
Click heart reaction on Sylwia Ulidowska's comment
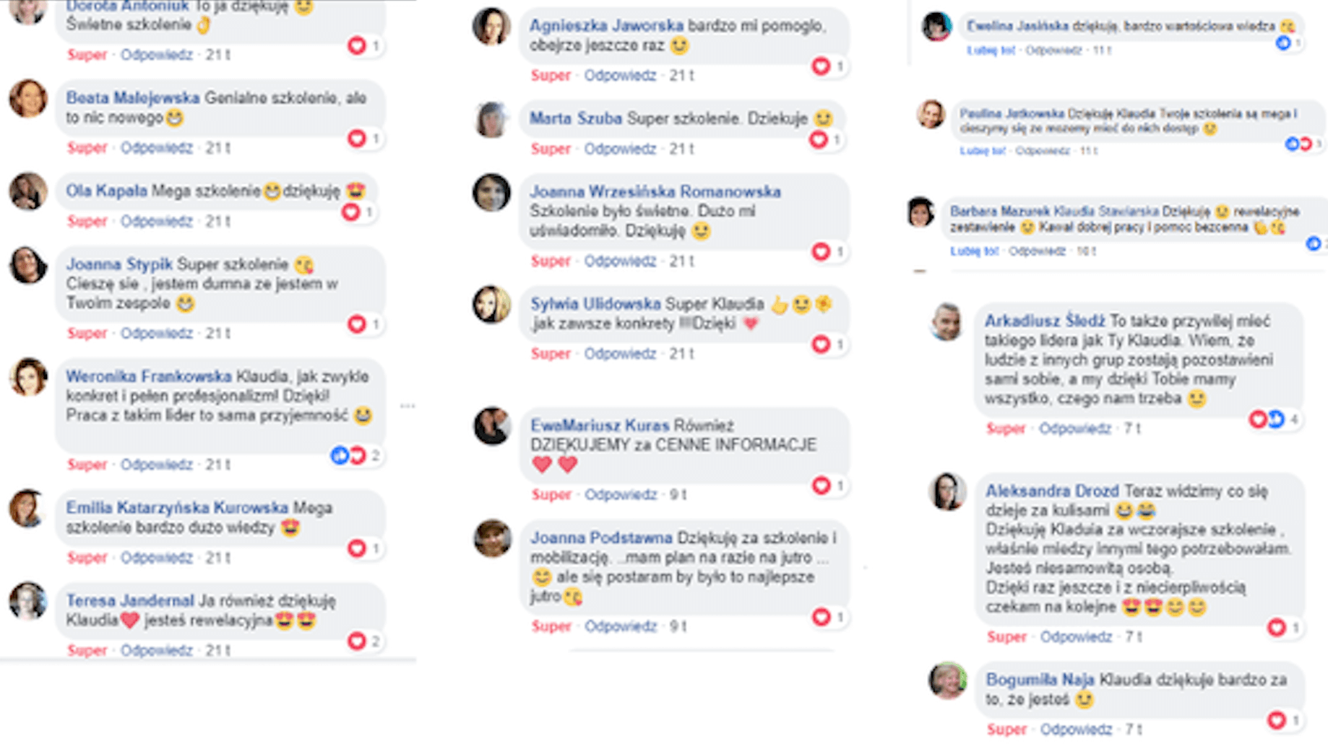822,344
